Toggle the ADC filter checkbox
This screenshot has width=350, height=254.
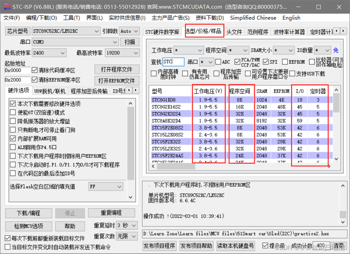[218, 62]
